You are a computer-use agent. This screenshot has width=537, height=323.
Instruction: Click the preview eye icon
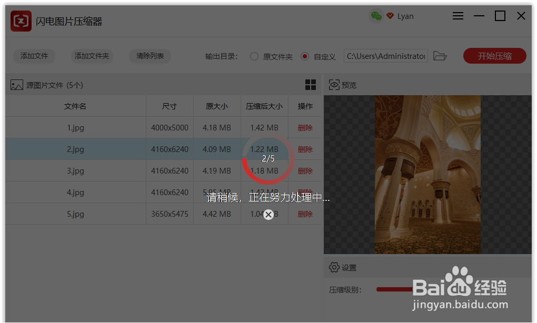(334, 85)
